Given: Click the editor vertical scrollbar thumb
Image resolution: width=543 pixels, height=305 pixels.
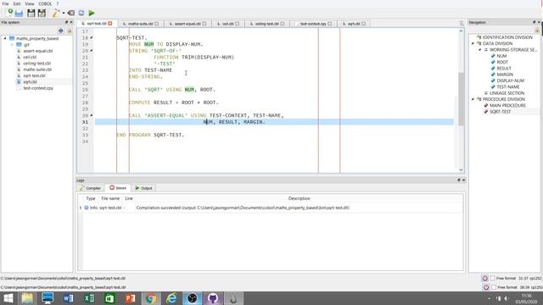Looking at the screenshot, I should [x=461, y=99].
